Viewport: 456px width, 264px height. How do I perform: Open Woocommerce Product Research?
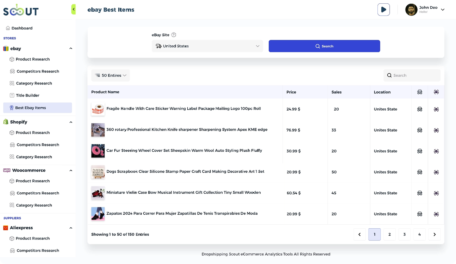[x=30, y=181]
